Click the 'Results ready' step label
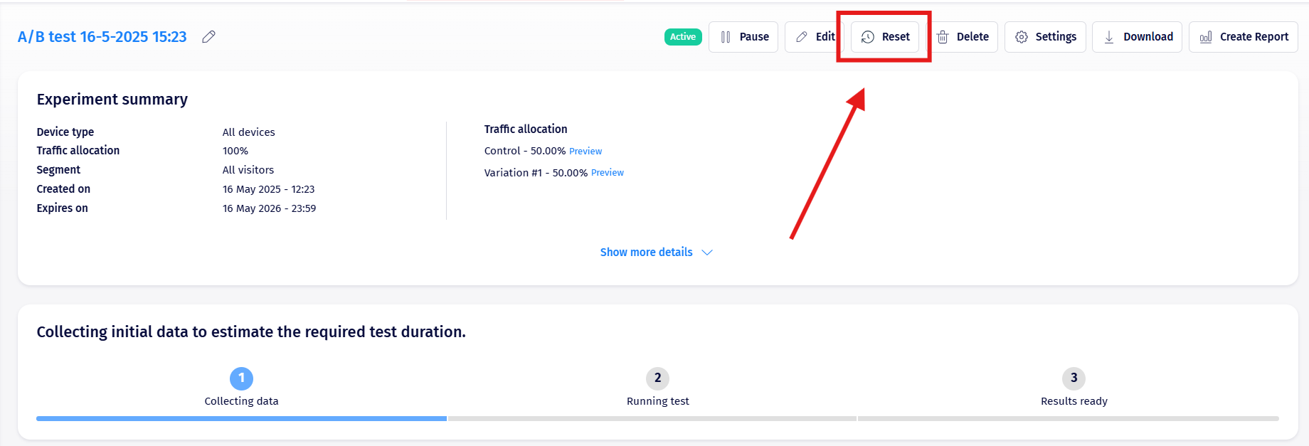1309x446 pixels. point(1074,401)
